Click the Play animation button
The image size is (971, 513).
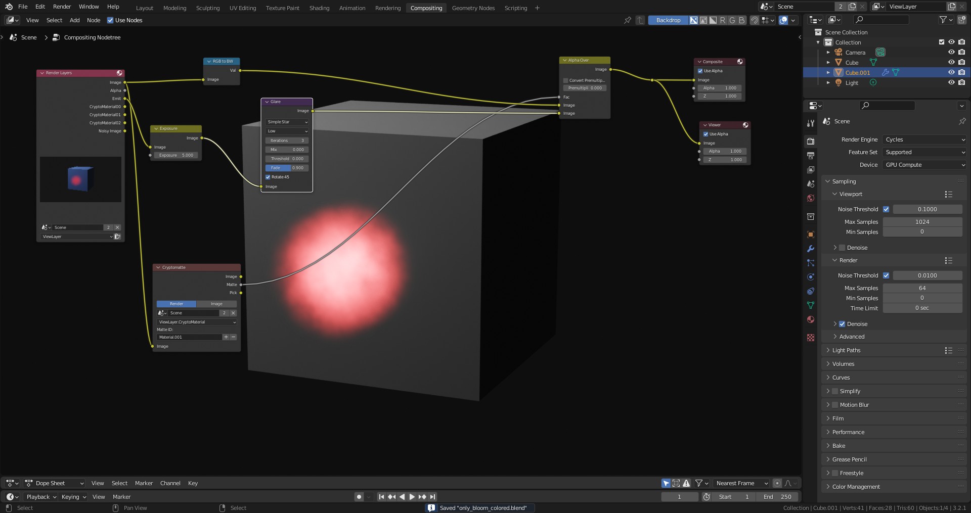[x=412, y=497]
